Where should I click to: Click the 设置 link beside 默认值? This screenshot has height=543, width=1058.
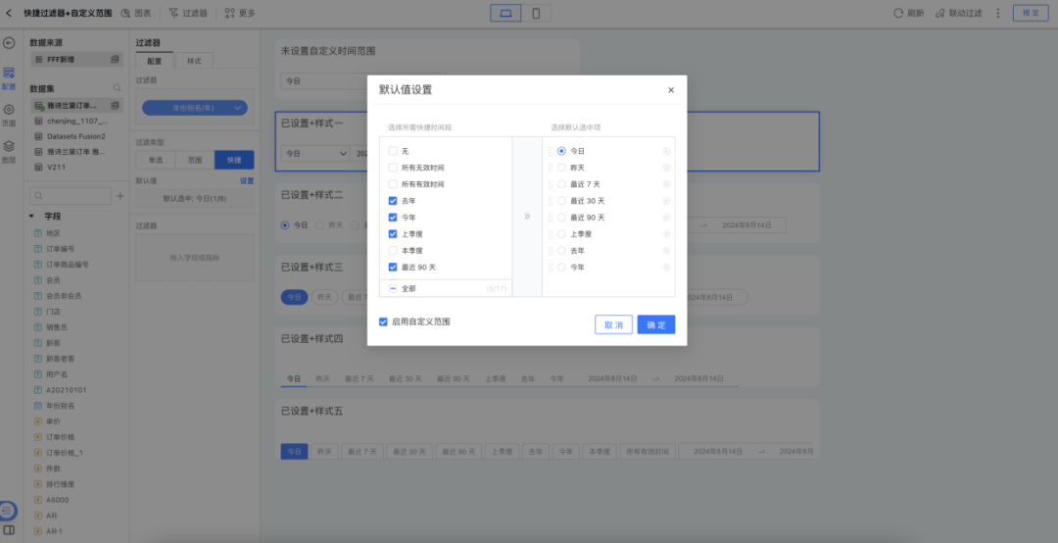pyautogui.click(x=247, y=181)
